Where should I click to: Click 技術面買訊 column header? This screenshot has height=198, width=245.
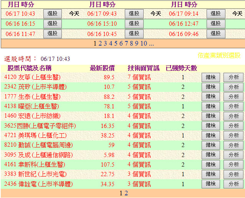click(144, 68)
